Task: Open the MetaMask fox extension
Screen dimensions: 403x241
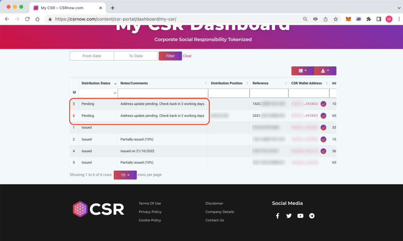Action: pos(348,19)
